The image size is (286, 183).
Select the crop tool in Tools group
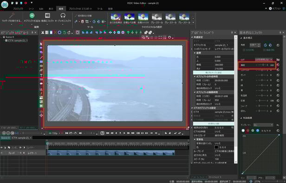[x=87, y=21]
